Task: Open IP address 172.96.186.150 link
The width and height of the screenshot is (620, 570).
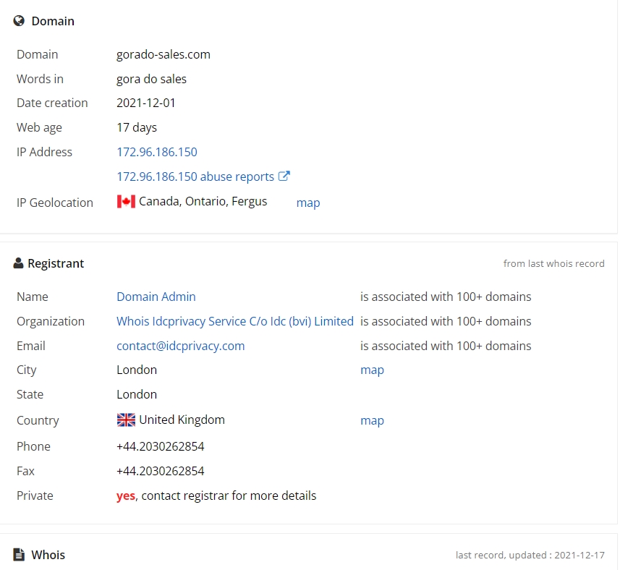Action: [x=157, y=152]
